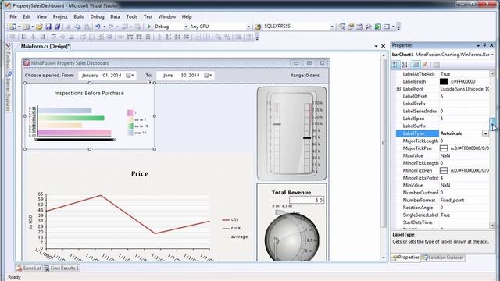Open the To date picker calendar dropdown
Viewport: 500px width, 281px height.
[208, 76]
